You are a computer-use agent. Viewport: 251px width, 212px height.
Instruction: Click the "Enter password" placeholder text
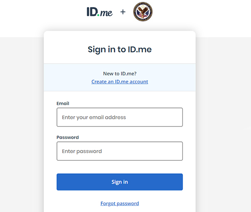[82, 151]
